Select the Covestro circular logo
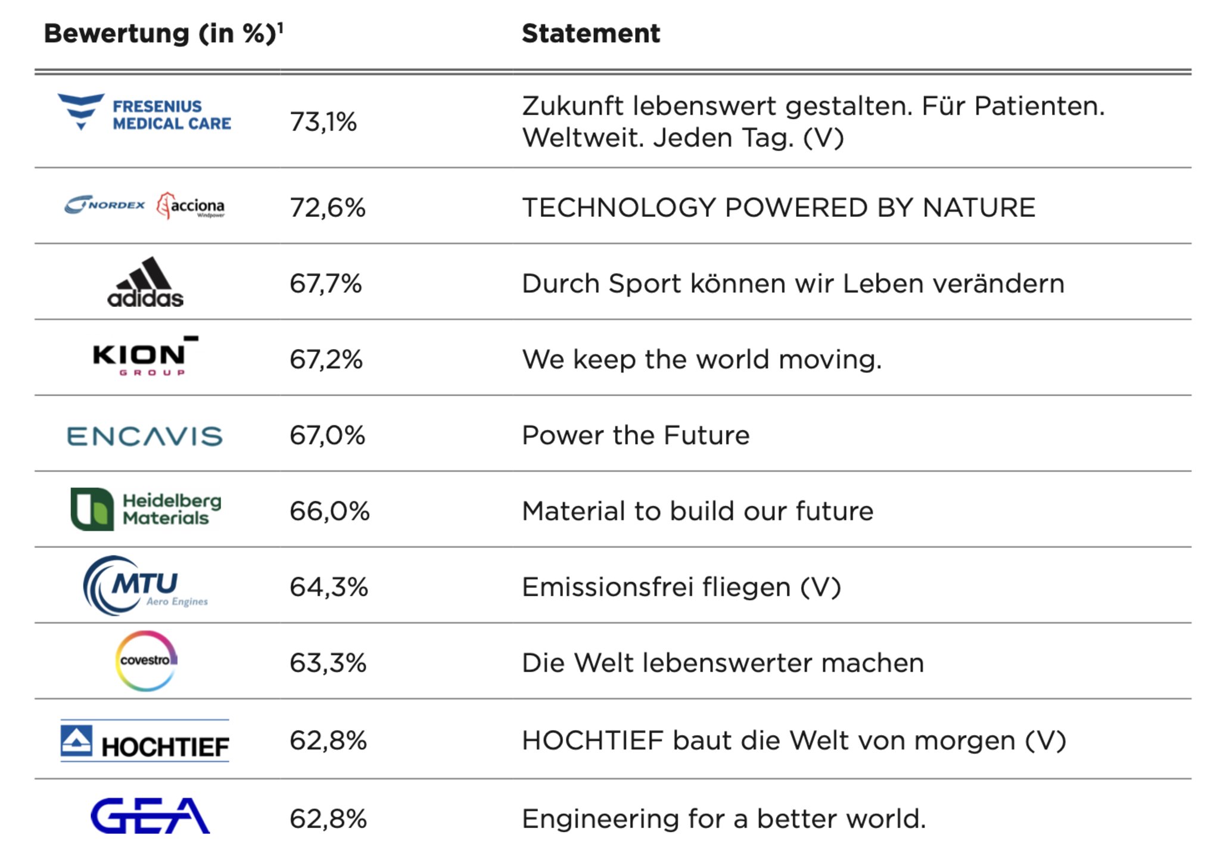 coord(146,661)
